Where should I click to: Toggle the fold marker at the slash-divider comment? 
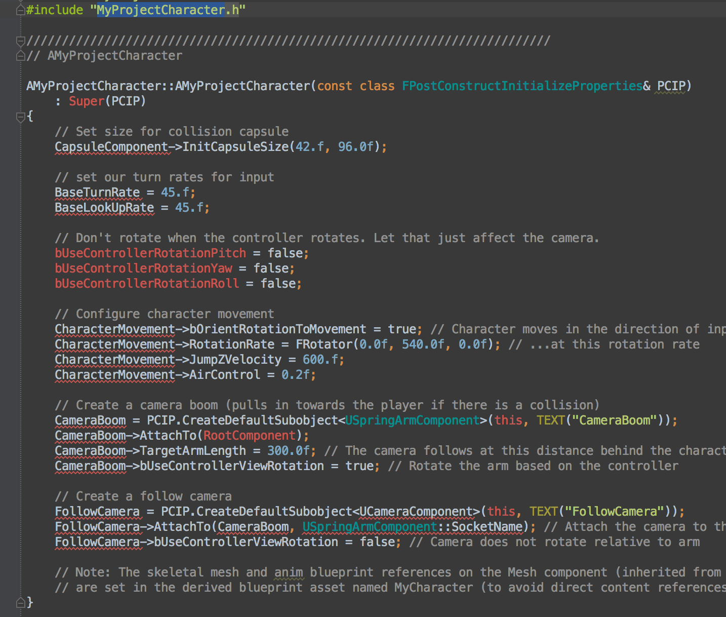click(21, 41)
